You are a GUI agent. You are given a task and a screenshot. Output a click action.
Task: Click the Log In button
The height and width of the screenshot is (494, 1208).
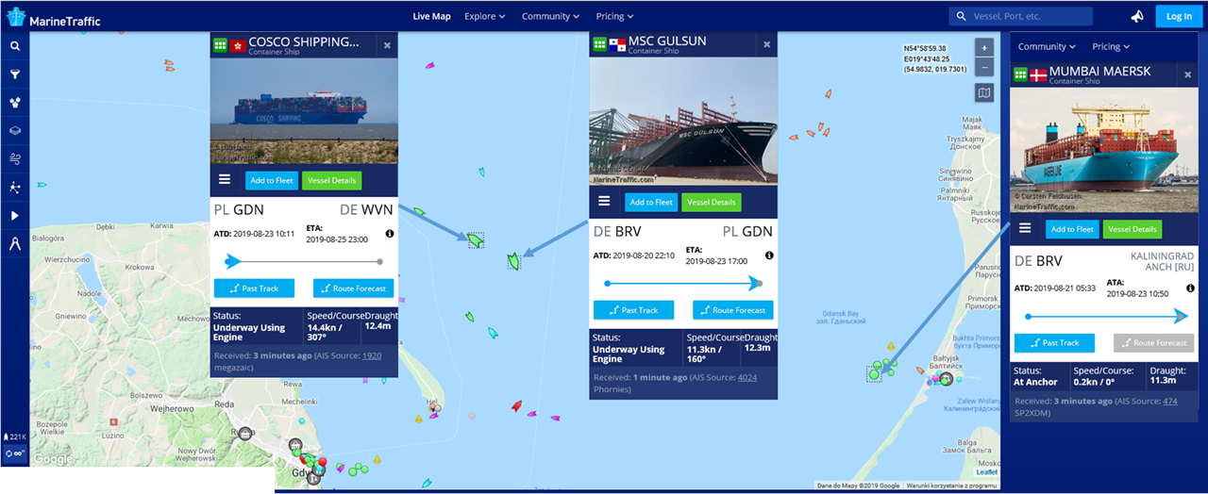1179,16
